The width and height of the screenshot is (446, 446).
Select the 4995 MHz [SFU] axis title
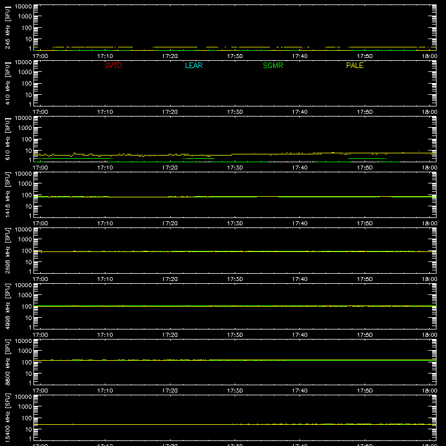pos(8,306)
